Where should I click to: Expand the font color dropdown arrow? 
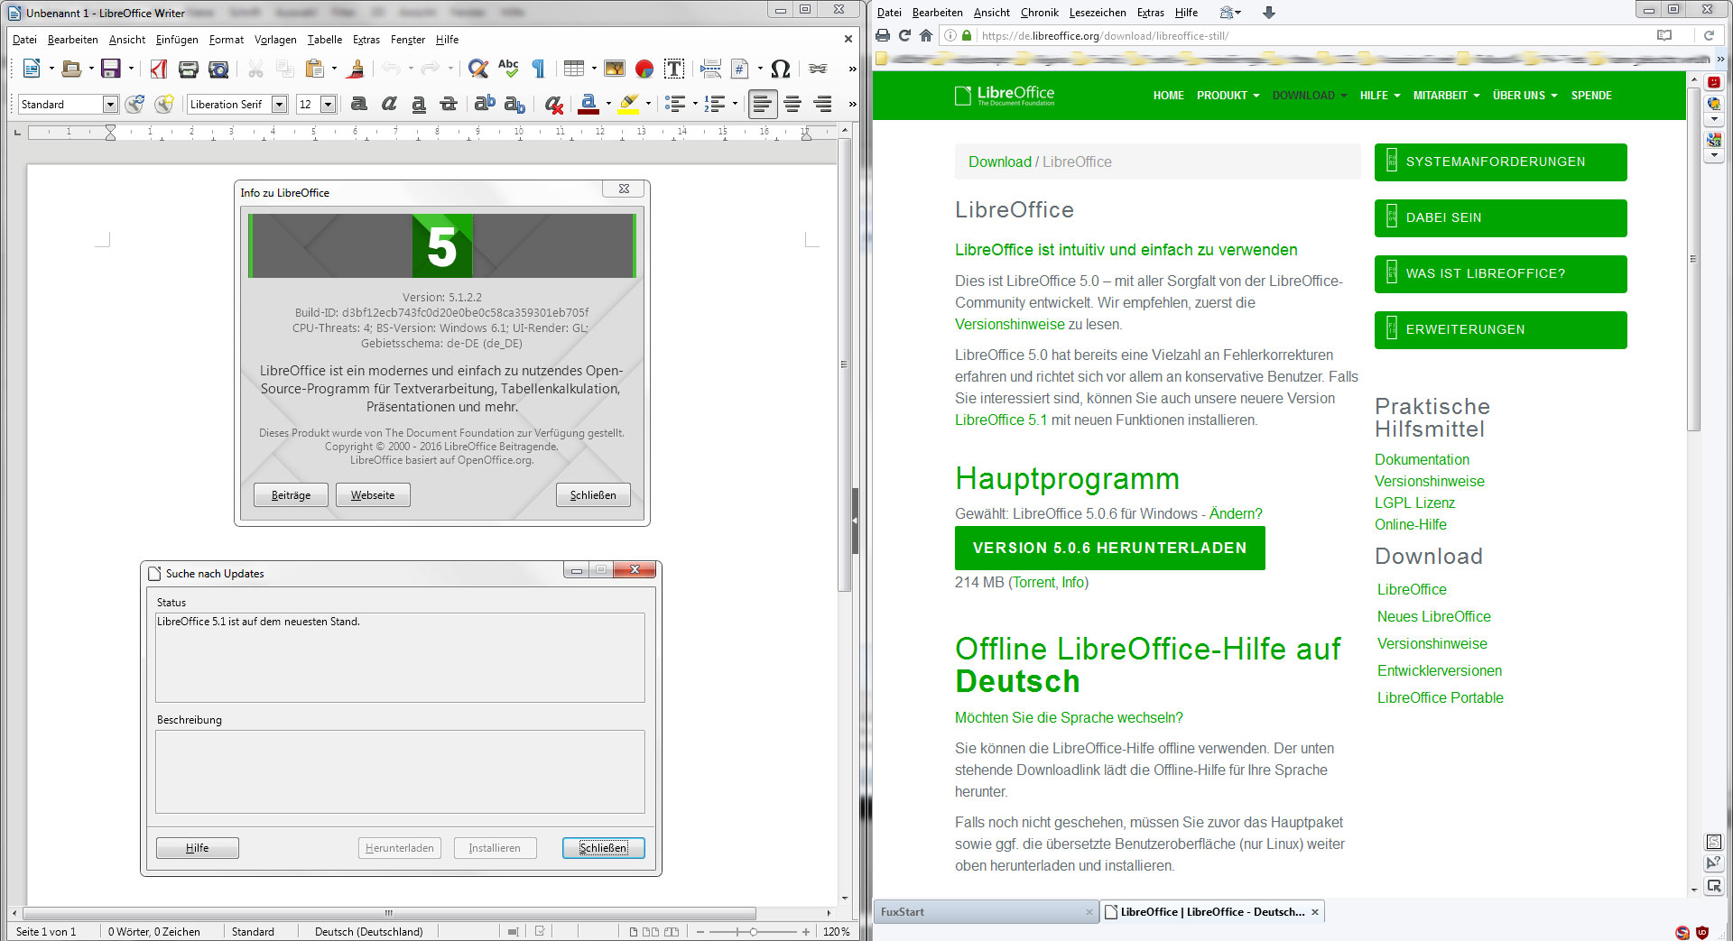point(608,104)
